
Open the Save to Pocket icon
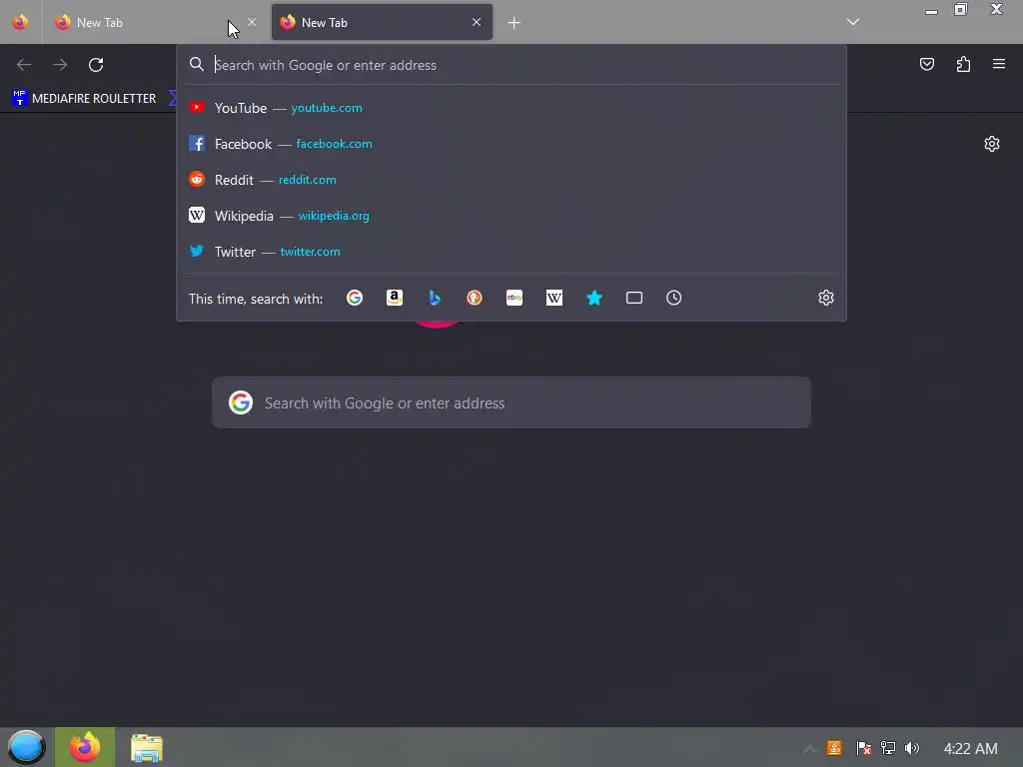point(926,64)
